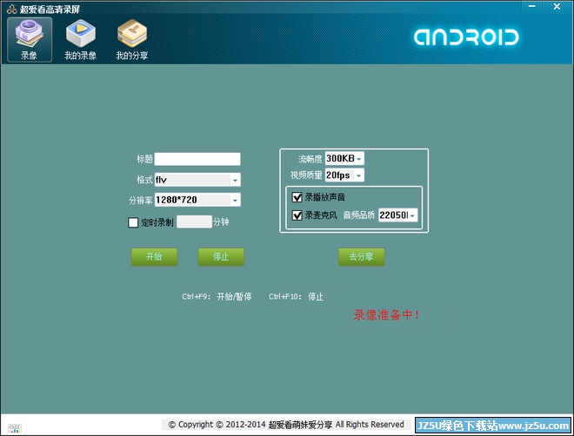Click the green 停止 stop button
Image resolution: width=574 pixels, height=436 pixels.
221,257
